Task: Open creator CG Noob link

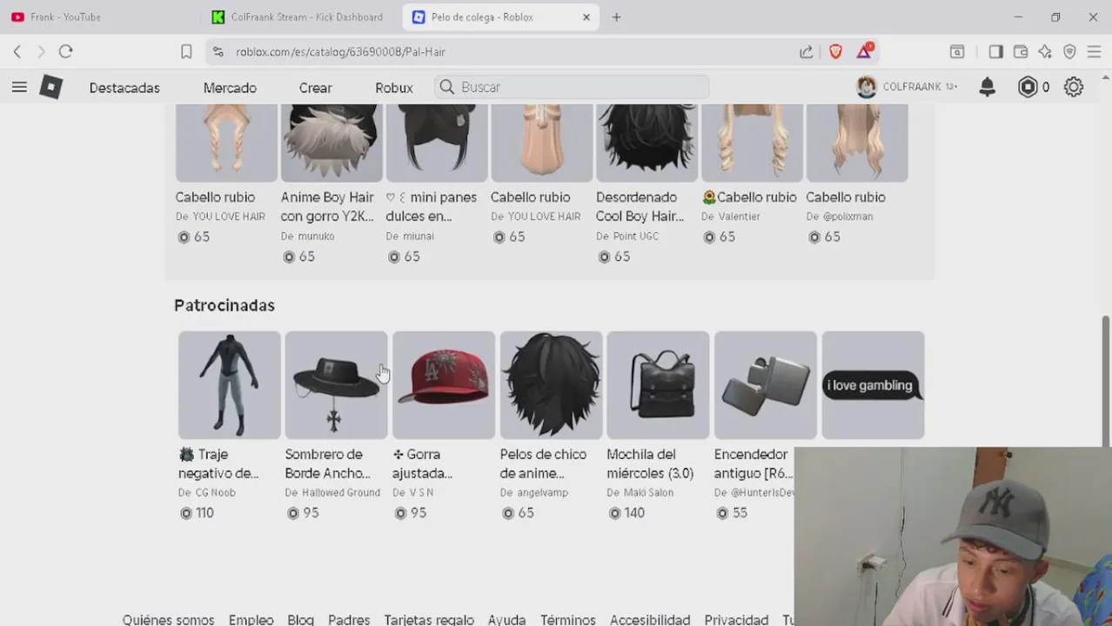Action: (x=214, y=492)
